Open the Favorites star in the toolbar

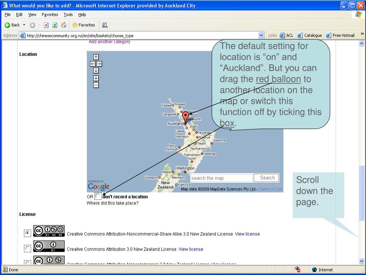[84, 25]
